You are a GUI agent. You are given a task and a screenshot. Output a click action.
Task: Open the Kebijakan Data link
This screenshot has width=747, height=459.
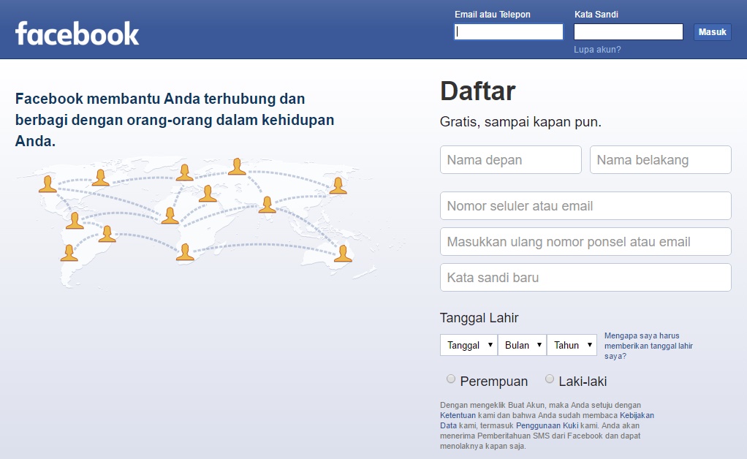coord(636,414)
